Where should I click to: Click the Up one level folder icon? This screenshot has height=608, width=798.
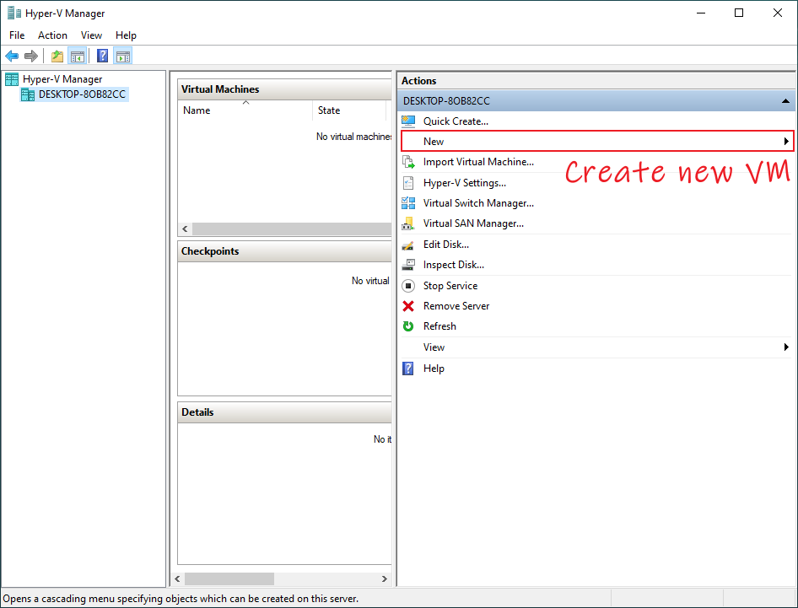click(57, 56)
